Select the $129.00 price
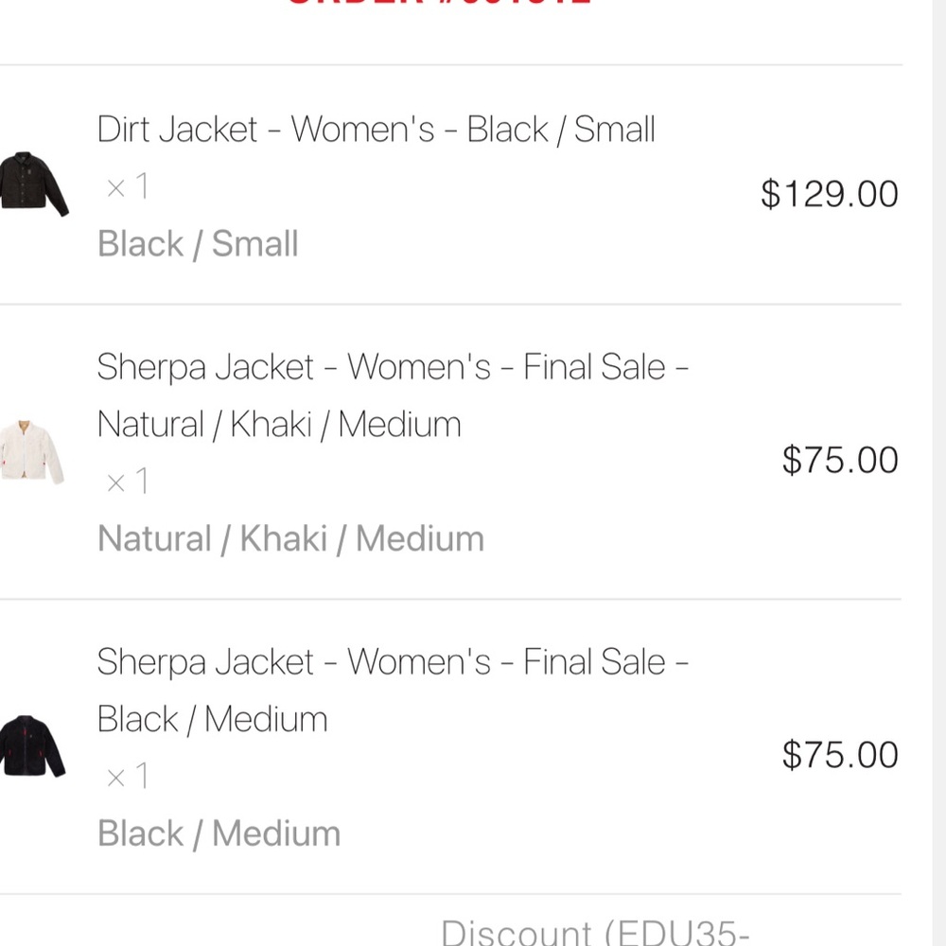Screen dimensions: 946x946 [x=830, y=194]
